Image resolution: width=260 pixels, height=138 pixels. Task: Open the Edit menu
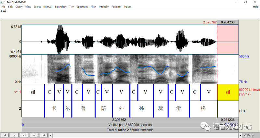tap(10, 7)
